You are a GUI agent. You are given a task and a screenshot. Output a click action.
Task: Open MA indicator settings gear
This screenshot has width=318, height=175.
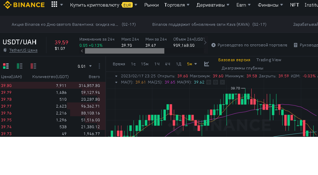click(216, 82)
